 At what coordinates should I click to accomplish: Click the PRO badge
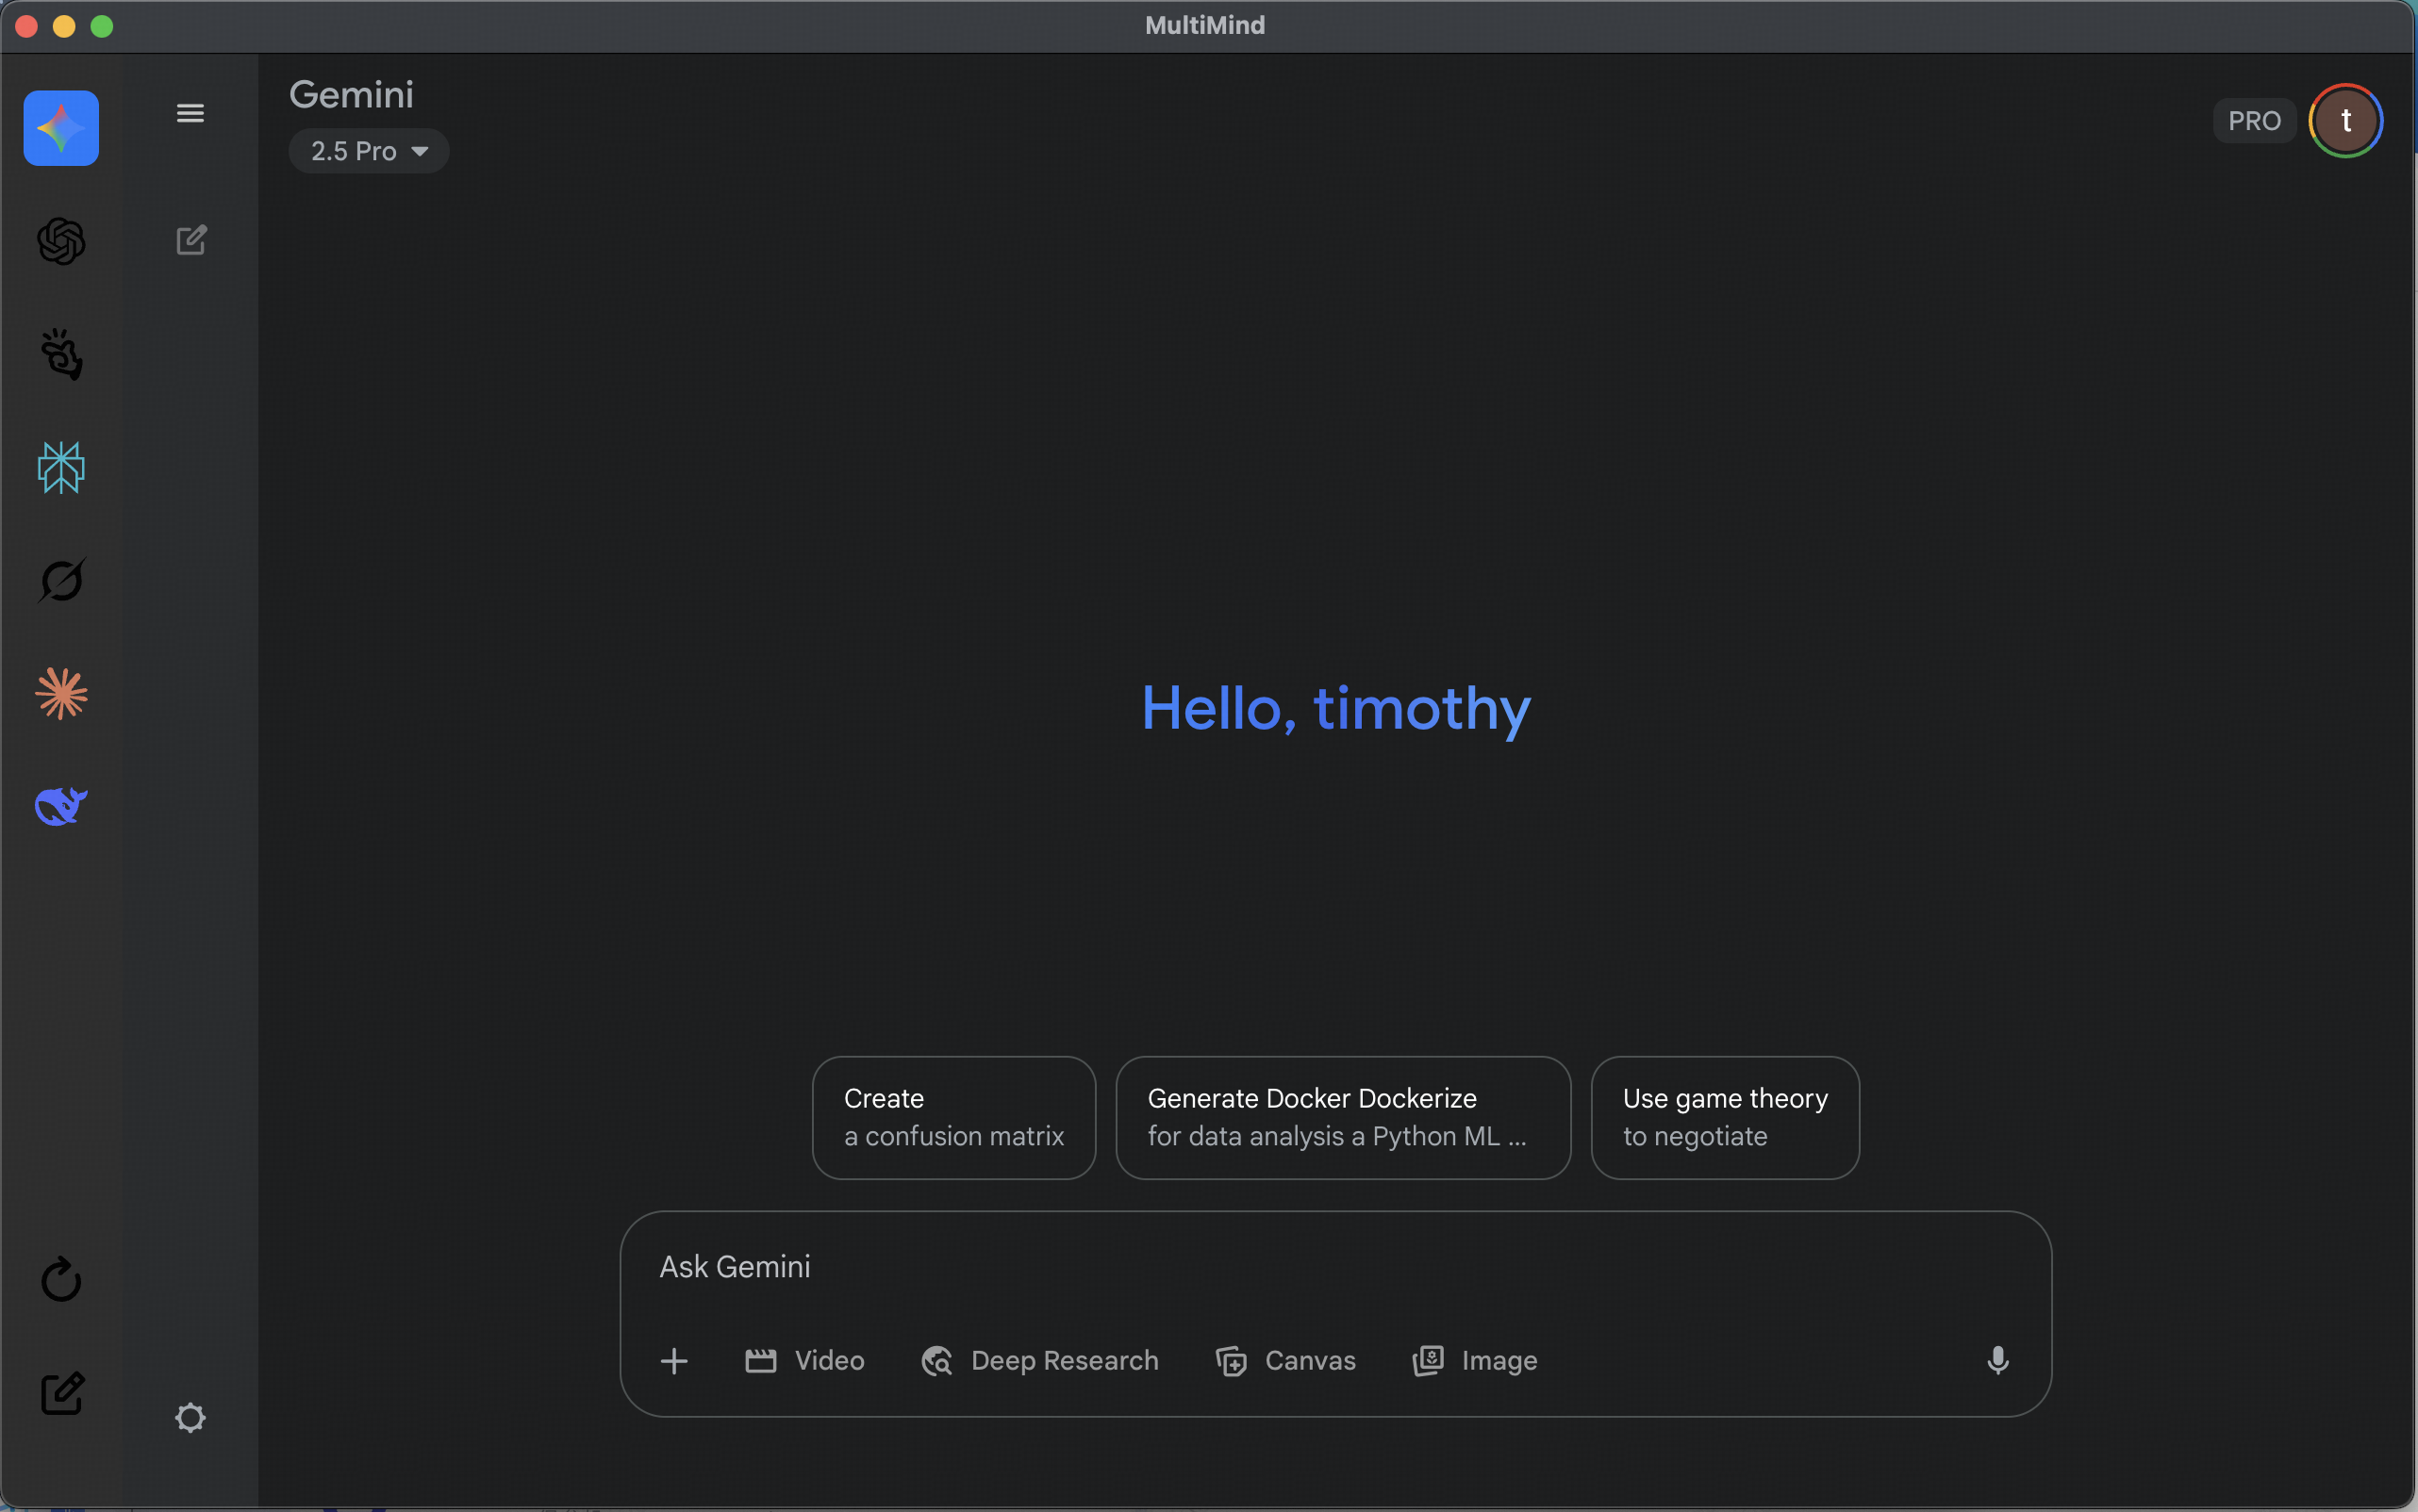coord(2254,121)
